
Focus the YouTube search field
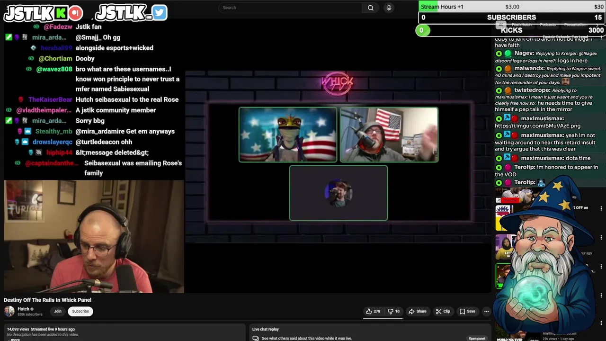(x=290, y=8)
